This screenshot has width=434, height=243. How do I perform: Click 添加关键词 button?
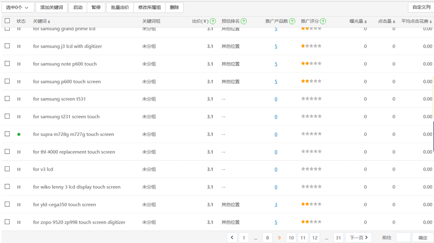[52, 8]
